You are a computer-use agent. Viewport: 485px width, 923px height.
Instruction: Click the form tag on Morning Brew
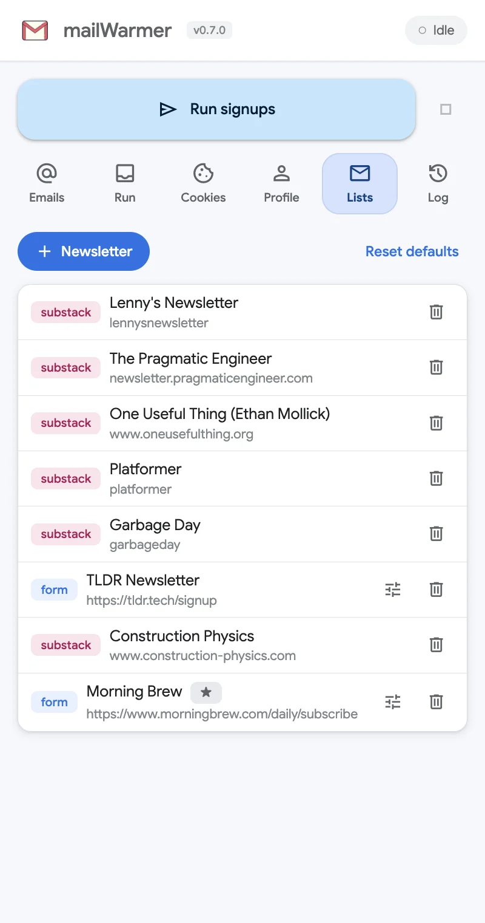pos(55,702)
